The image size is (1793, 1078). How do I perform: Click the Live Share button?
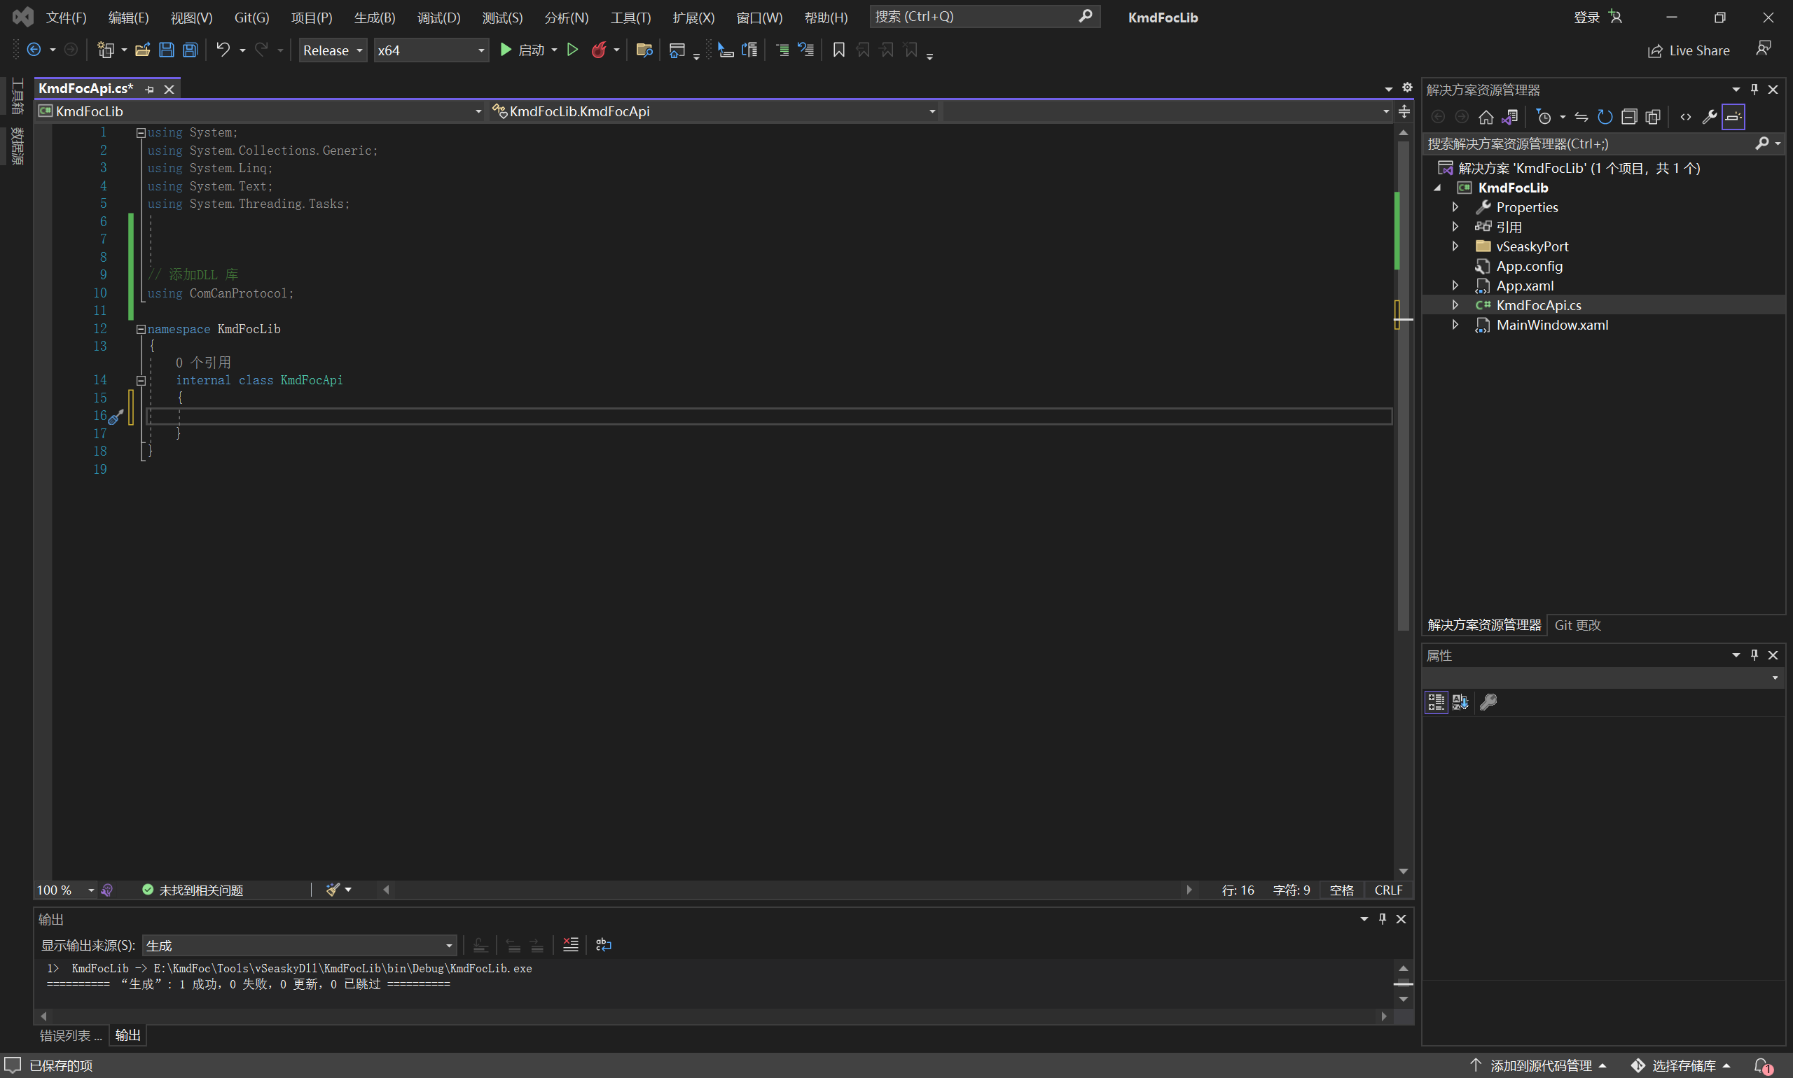tap(1689, 50)
